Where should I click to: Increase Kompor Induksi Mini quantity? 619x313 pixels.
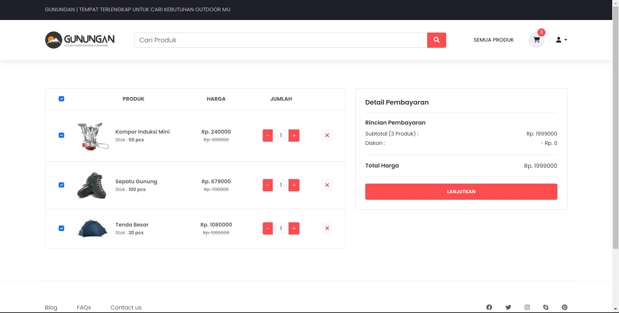coord(294,136)
